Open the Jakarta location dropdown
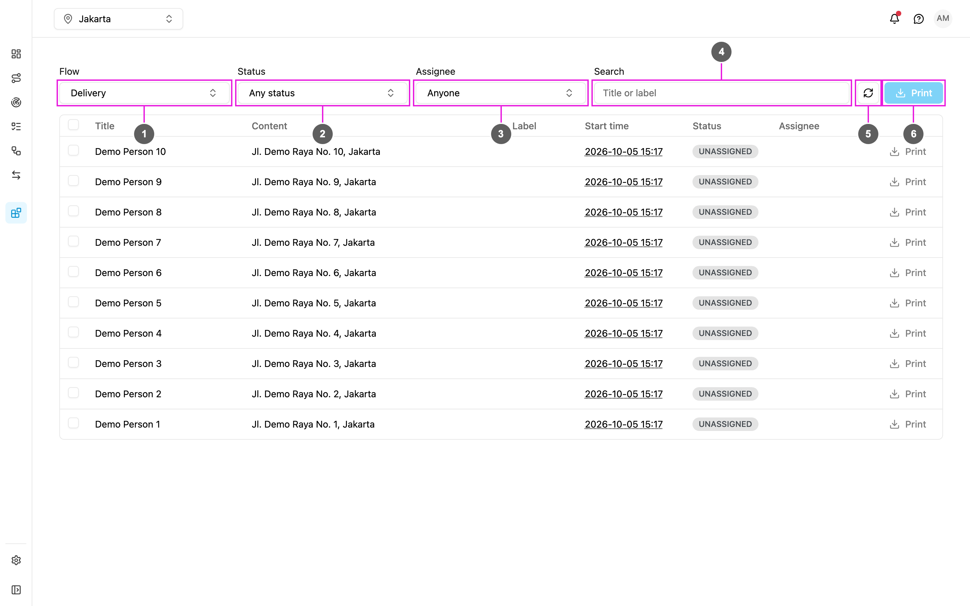Screen dimensions: 970x606 pyautogui.click(x=119, y=19)
